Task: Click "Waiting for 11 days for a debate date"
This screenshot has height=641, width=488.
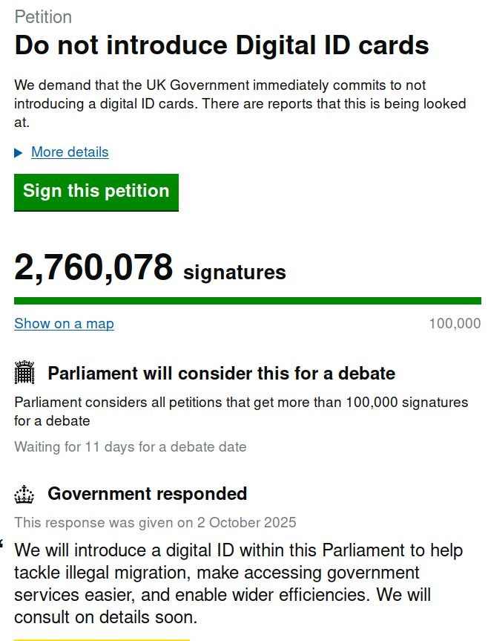Action: tap(131, 447)
